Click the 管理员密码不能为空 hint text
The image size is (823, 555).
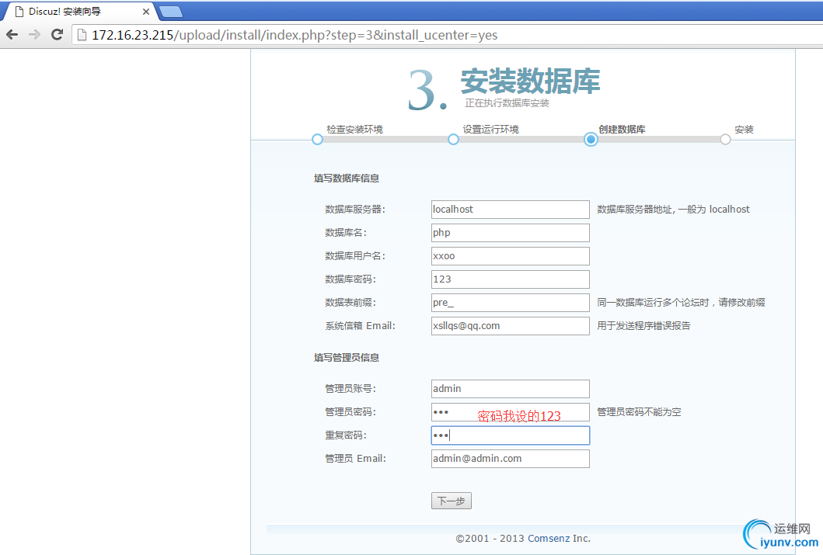point(639,412)
